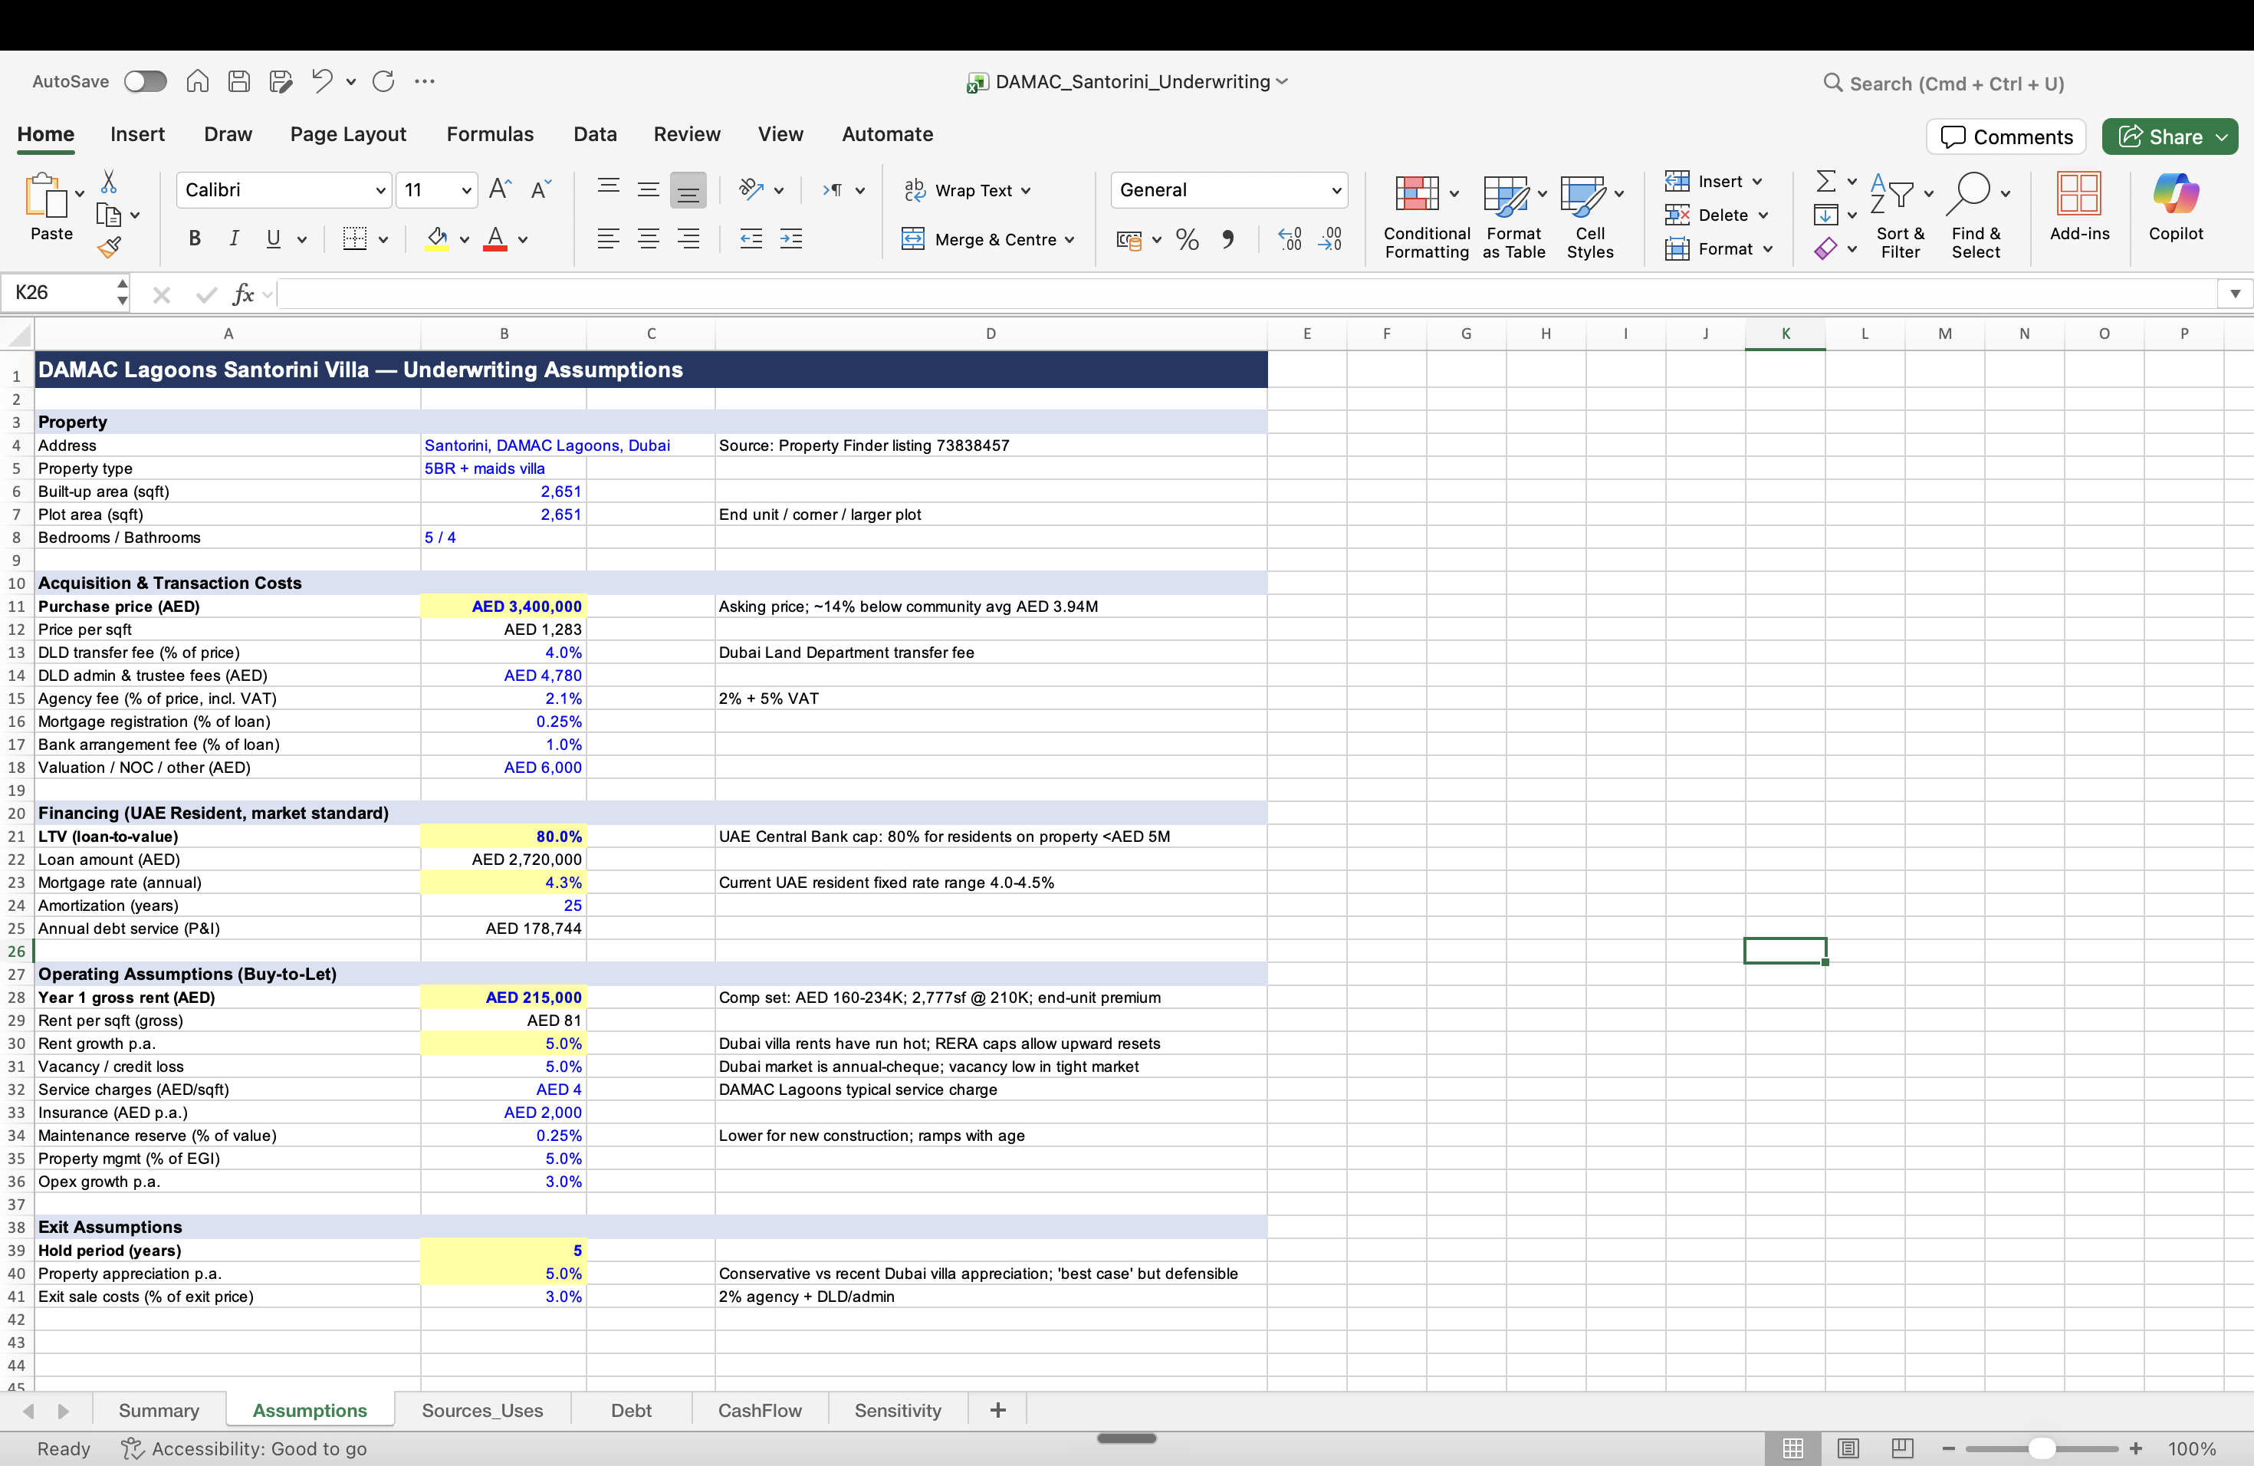This screenshot has width=2254, height=1466.
Task: Click the red font colour swatch
Action: click(495, 238)
